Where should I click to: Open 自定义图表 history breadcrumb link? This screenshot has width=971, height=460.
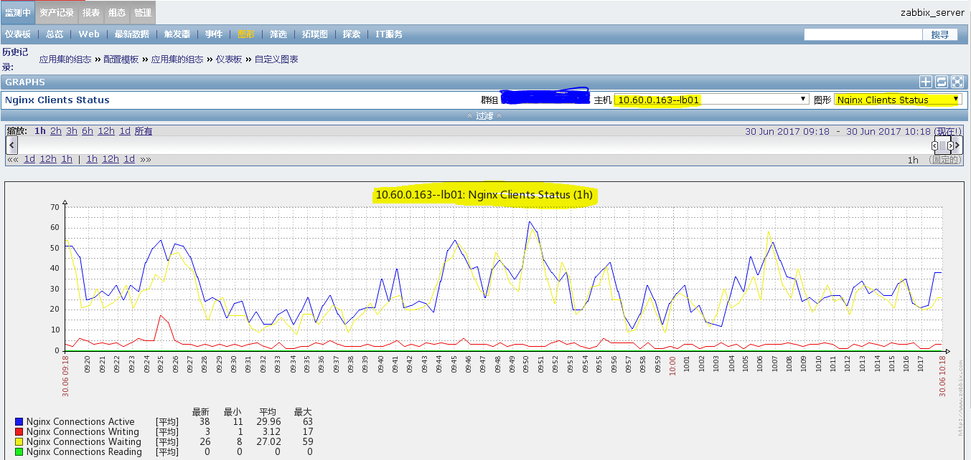click(276, 59)
